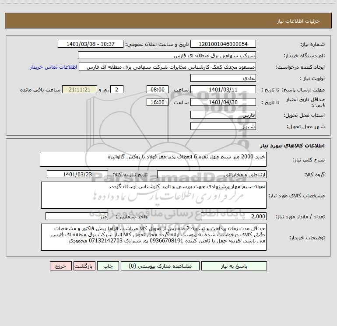Click the quantity field 2,000
This screenshot has width=337, height=326.
[234, 217]
